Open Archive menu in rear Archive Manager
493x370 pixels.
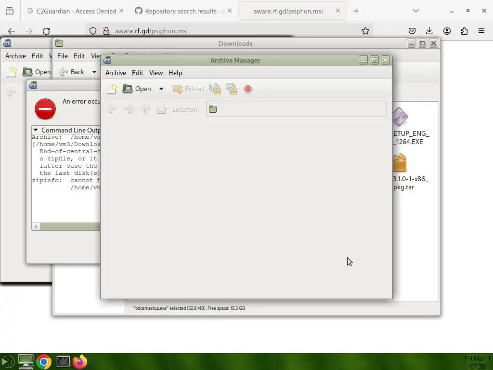click(x=15, y=56)
